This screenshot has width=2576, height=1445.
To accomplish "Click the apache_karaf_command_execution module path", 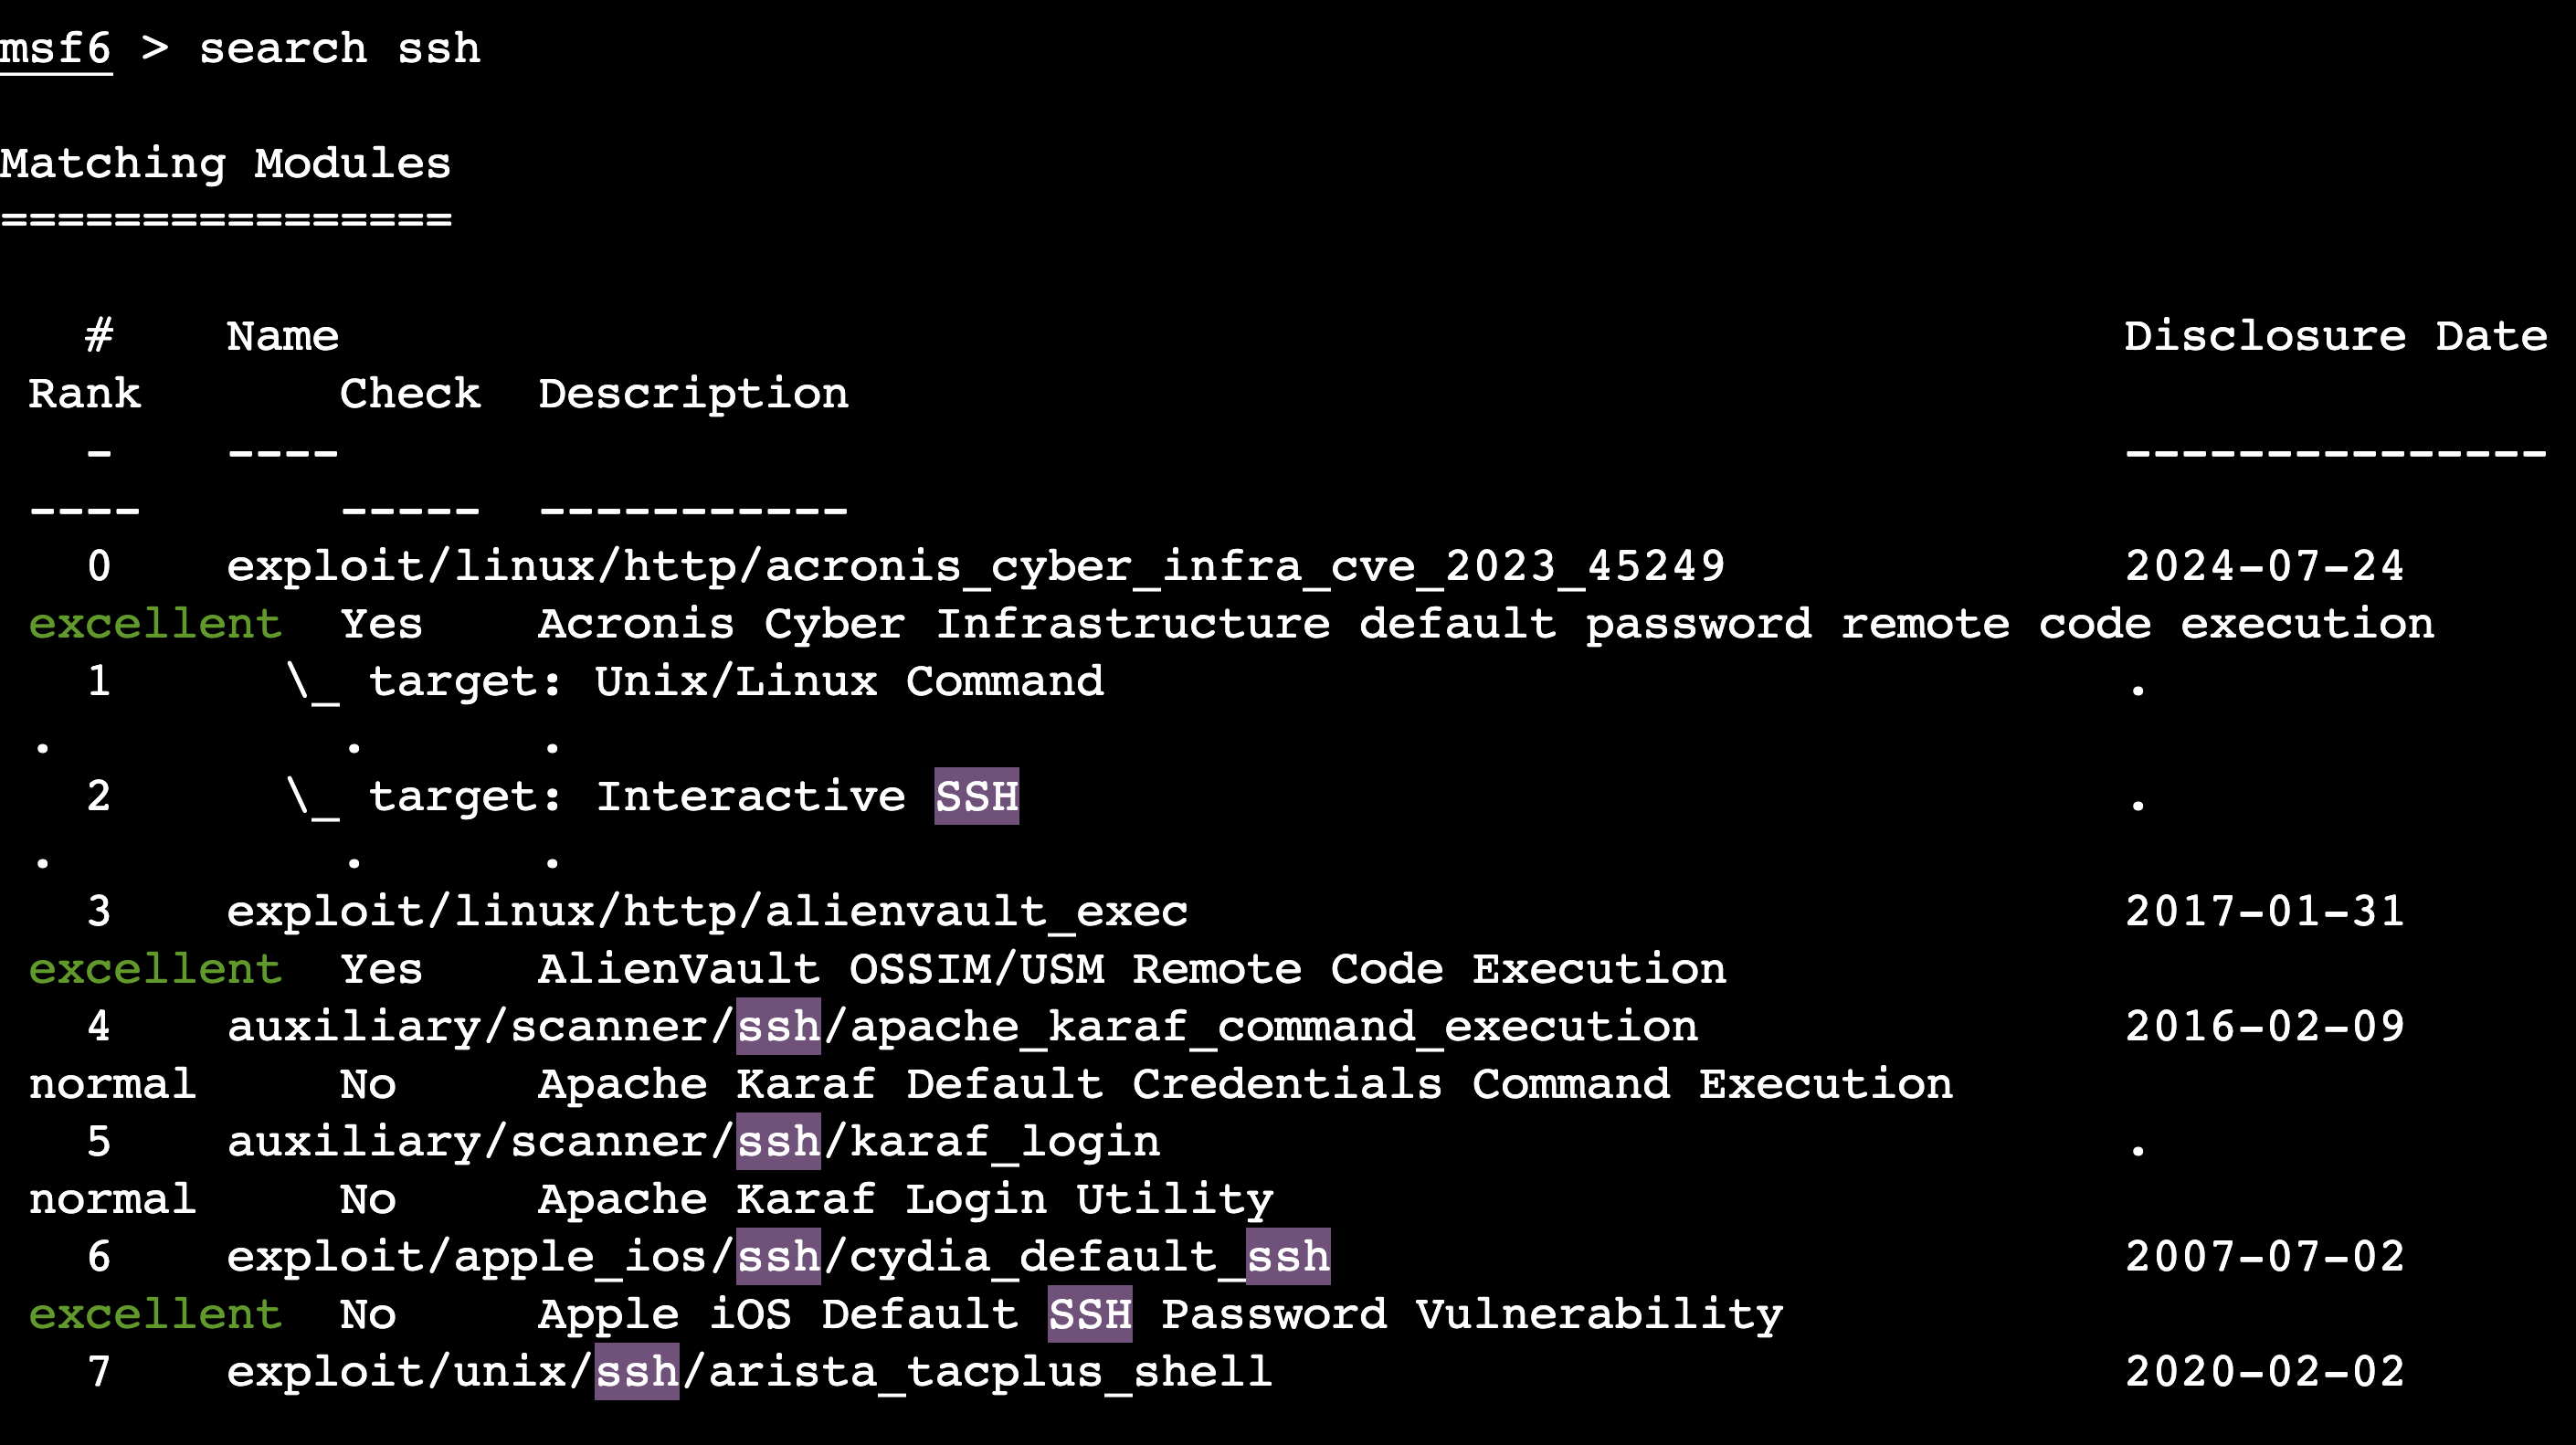I will pos(962,1027).
